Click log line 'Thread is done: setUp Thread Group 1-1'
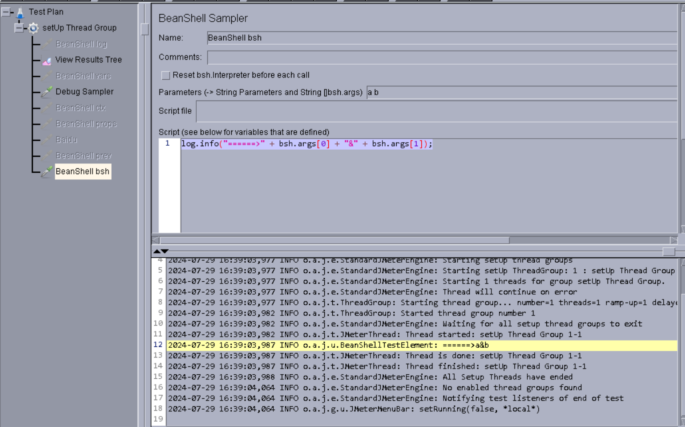The width and height of the screenshot is (685, 427). (375, 356)
